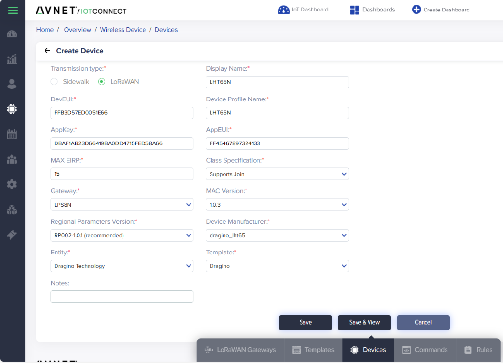Viewport: 503px width, 363px height.
Task: Open the device chip icon in sidebar
Action: [12, 109]
